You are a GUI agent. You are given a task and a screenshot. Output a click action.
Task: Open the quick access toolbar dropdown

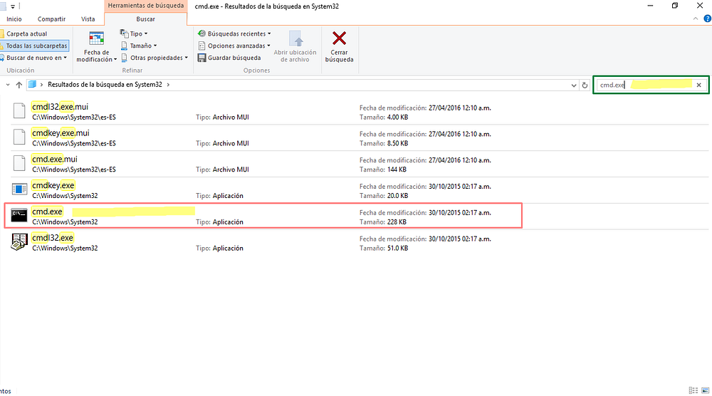point(13,6)
